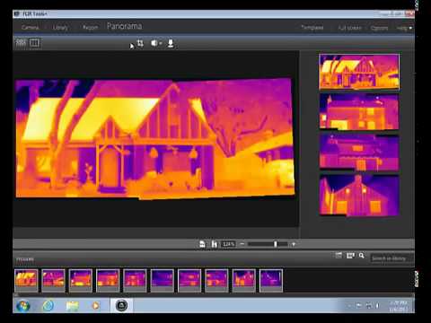Open the Templates tab
This screenshot has width=431, height=323.
pos(312,28)
